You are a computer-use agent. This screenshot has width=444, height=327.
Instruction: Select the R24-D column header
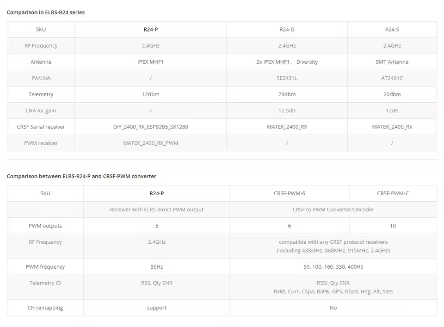287,30
